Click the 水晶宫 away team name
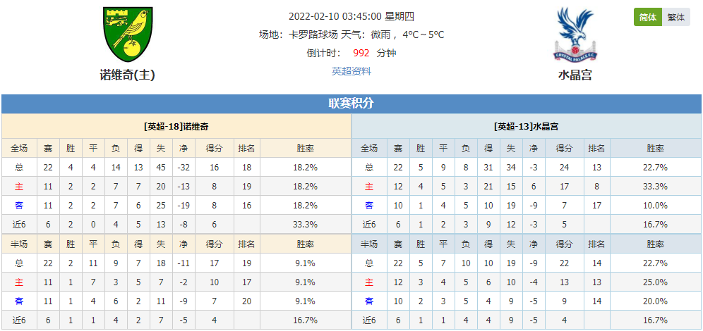This screenshot has height=331, width=703. pos(575,75)
